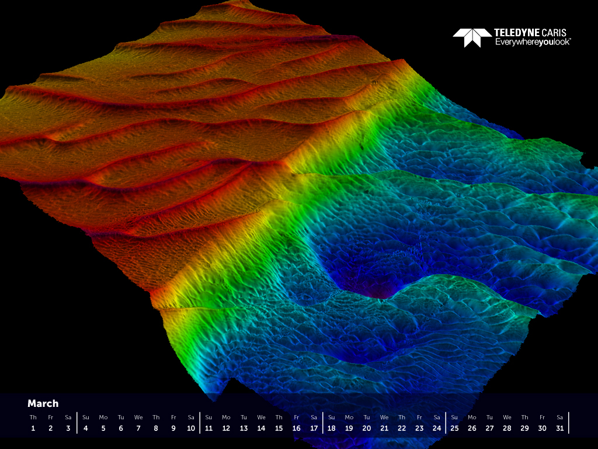Click the Sa label above date 3

[x=68, y=417]
